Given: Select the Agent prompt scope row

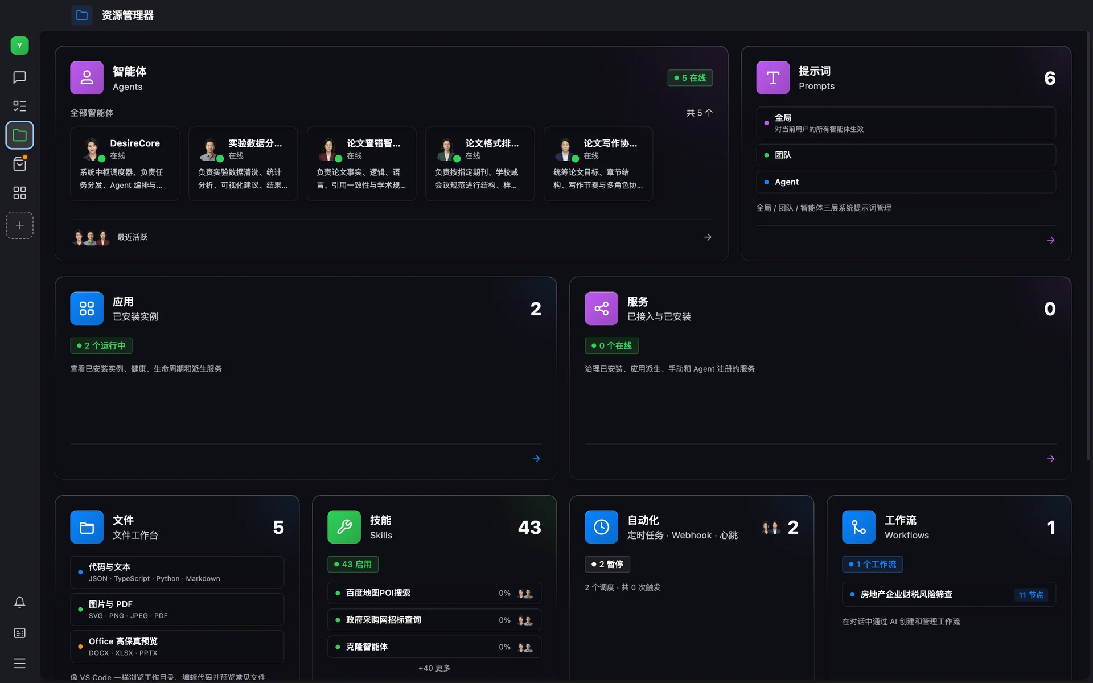Looking at the screenshot, I should click(906, 182).
